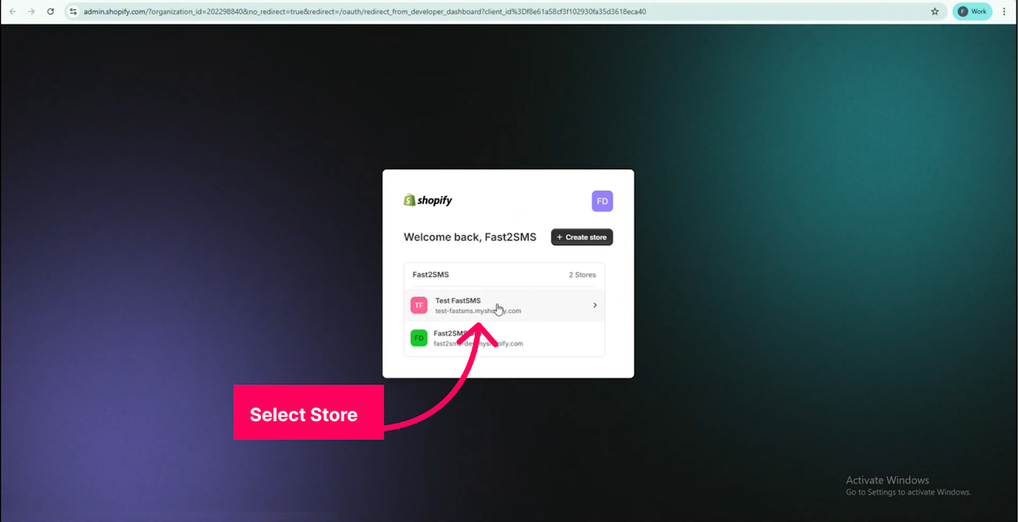Click the site information icon in the address bar

click(x=72, y=11)
